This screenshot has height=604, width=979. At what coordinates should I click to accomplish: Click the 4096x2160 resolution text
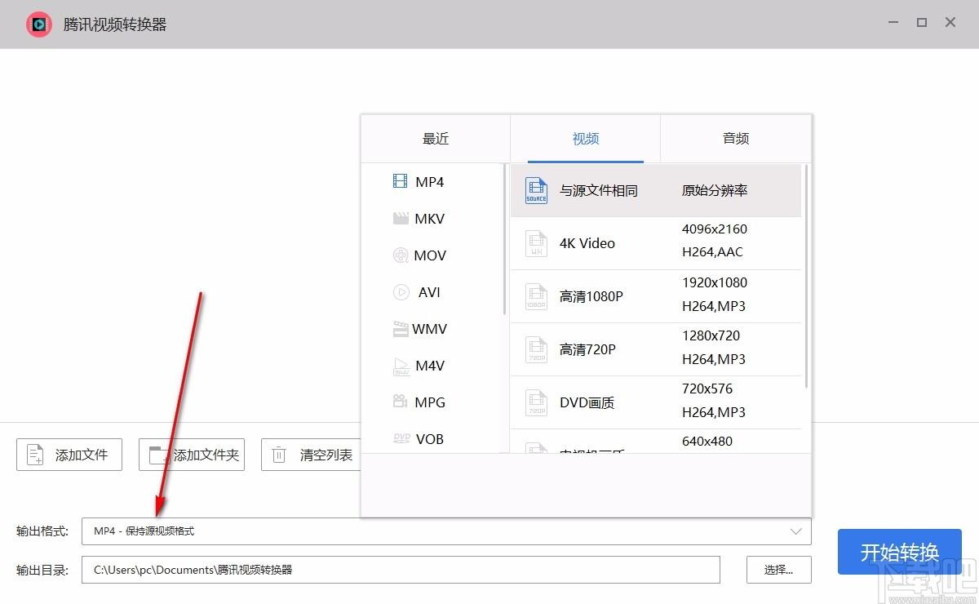click(x=715, y=229)
